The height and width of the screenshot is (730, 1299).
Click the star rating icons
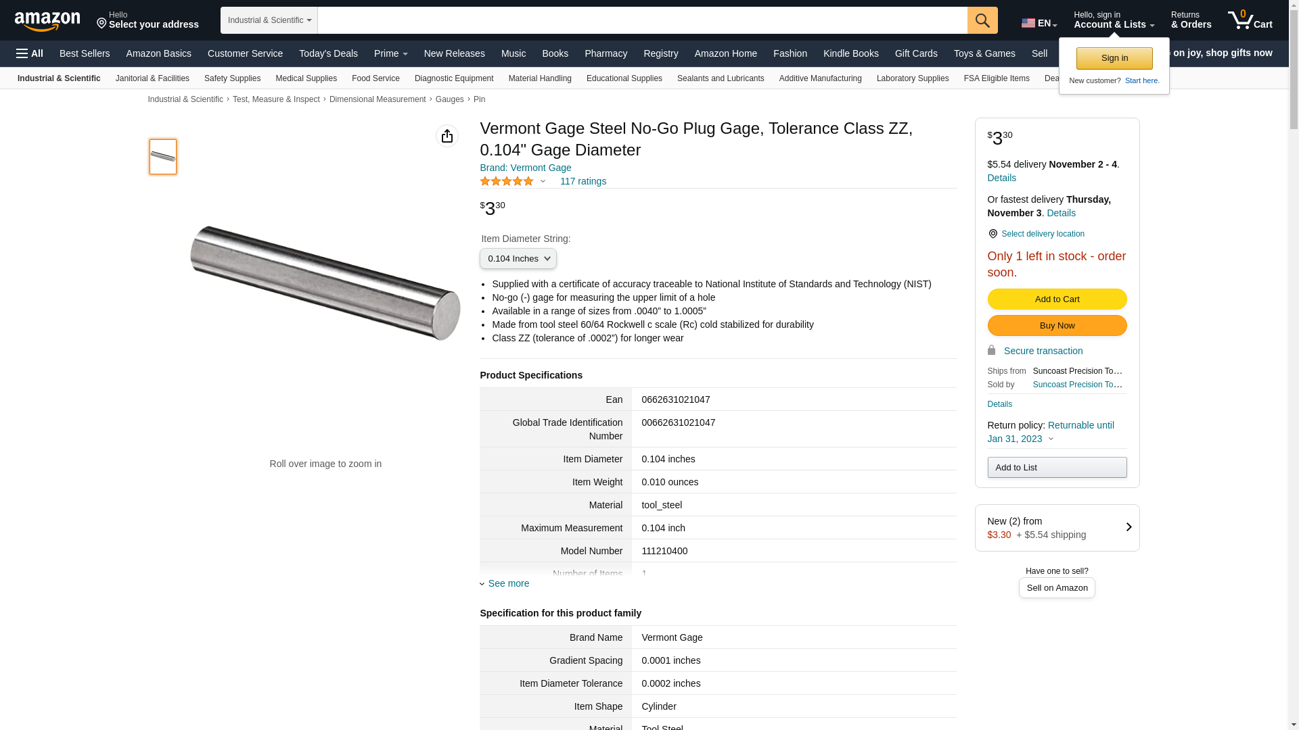click(x=507, y=181)
